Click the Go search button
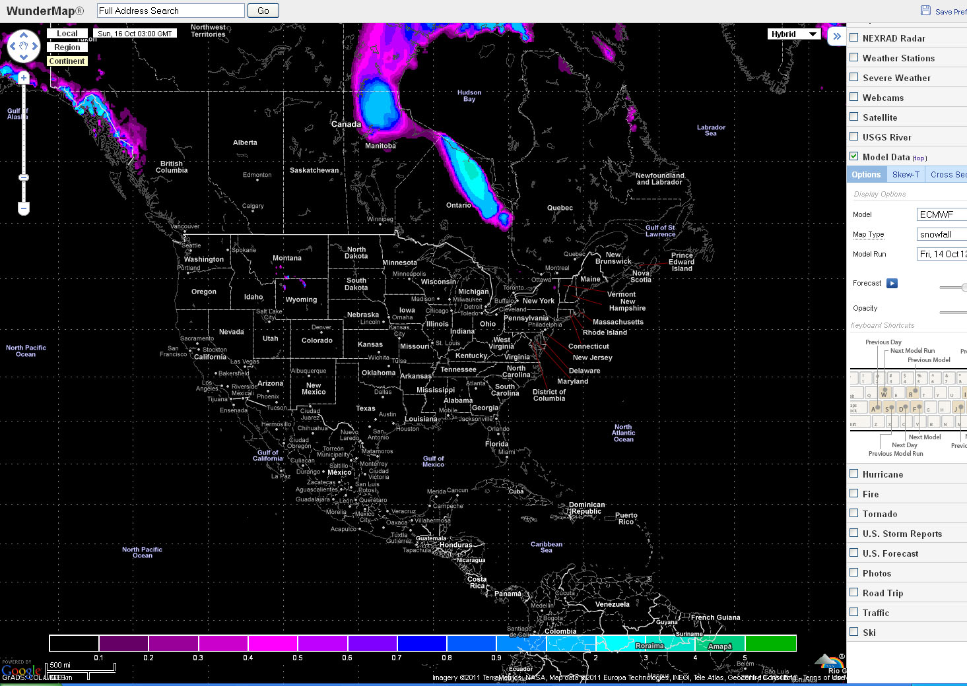Screen dimensions: 967x686 (263, 11)
